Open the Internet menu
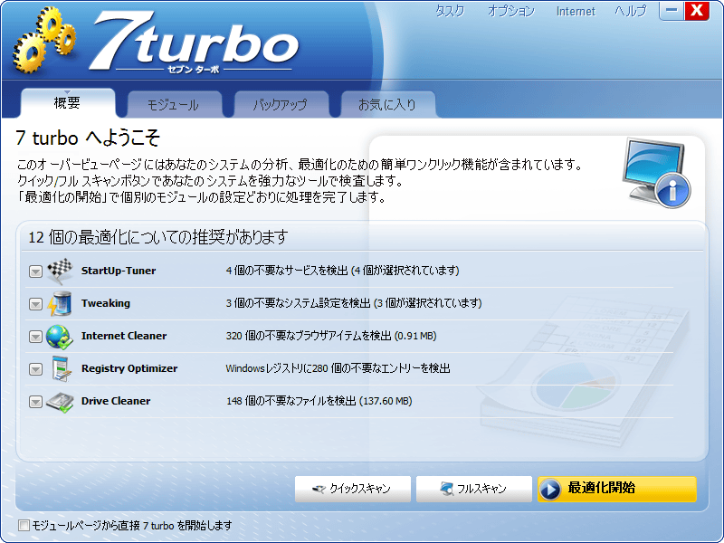The image size is (724, 543). 576,11
